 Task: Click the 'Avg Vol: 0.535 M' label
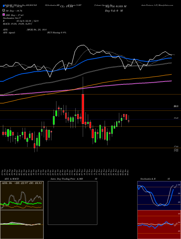[x=115, y=7]
